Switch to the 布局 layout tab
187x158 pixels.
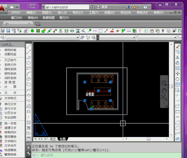62,139
